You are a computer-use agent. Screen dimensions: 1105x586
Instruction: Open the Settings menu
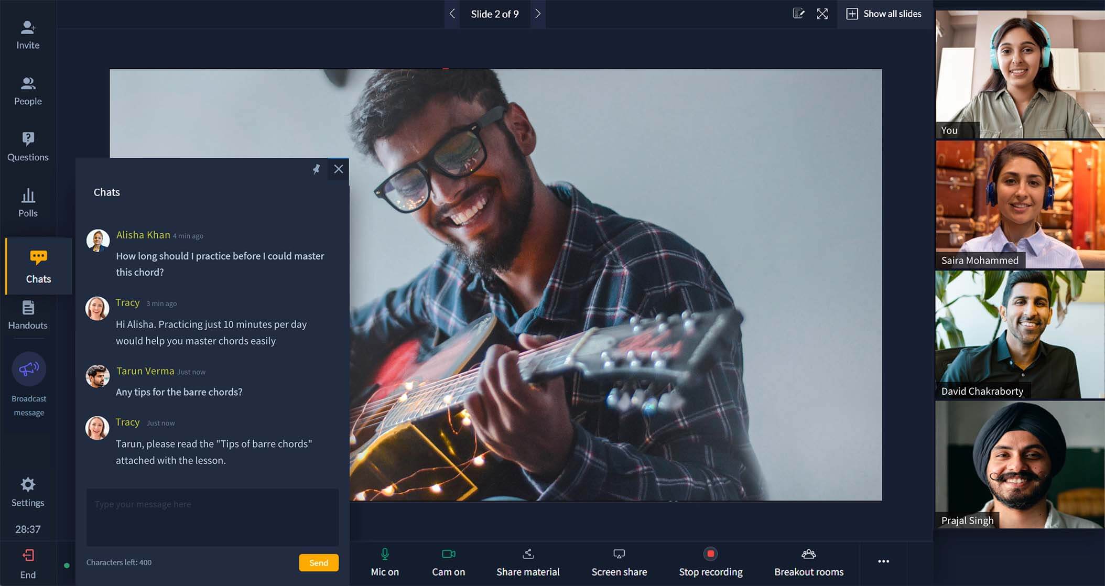(x=27, y=493)
